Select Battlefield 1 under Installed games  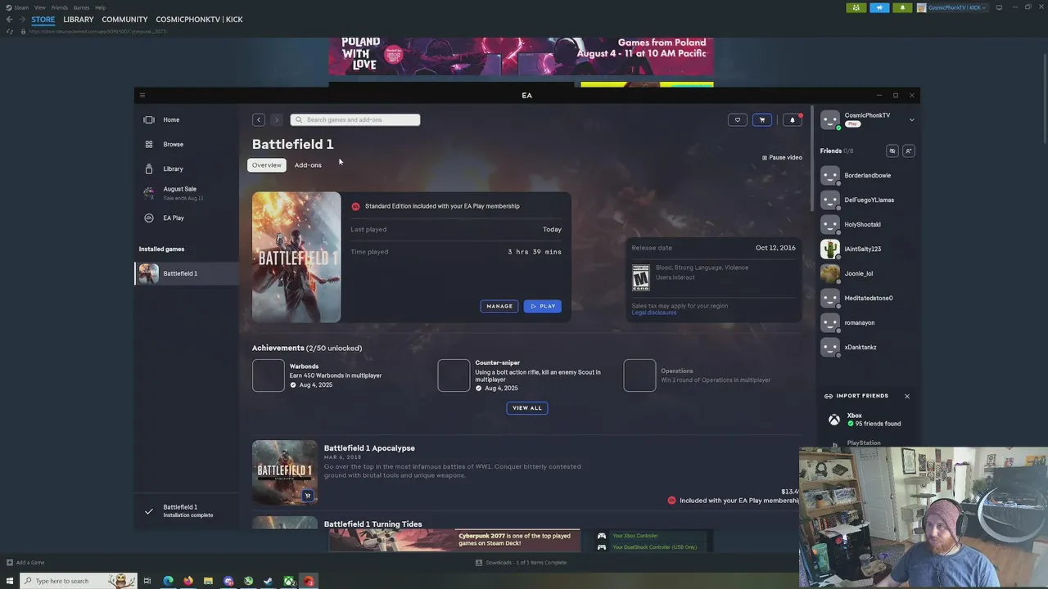pyautogui.click(x=187, y=273)
